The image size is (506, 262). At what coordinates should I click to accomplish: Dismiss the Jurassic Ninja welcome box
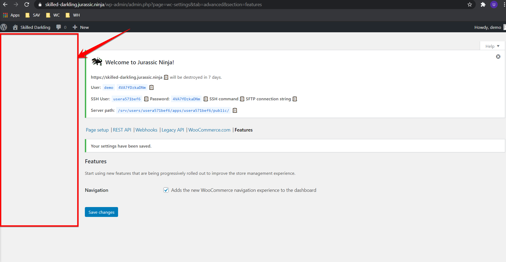pos(498,57)
